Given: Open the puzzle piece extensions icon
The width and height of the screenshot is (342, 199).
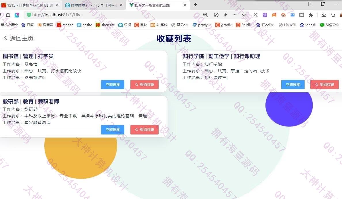Looking at the screenshot, I should point(311,15).
